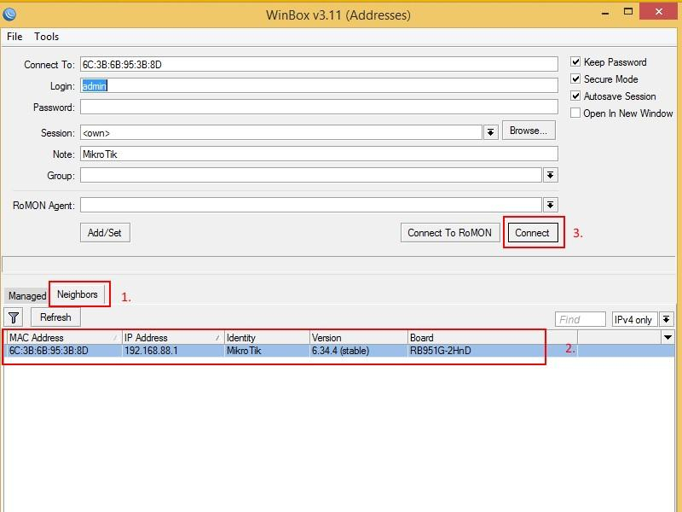Click the Connect To RoMON button
The width and height of the screenshot is (682, 512).
pyautogui.click(x=449, y=232)
